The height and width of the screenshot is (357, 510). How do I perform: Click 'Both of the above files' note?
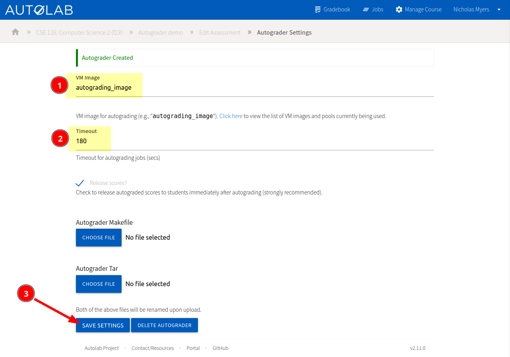[x=139, y=310]
